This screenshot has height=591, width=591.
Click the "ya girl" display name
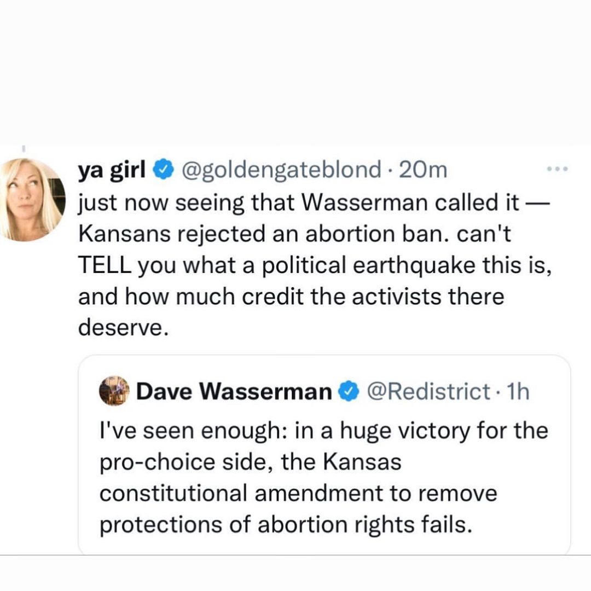[x=112, y=171]
